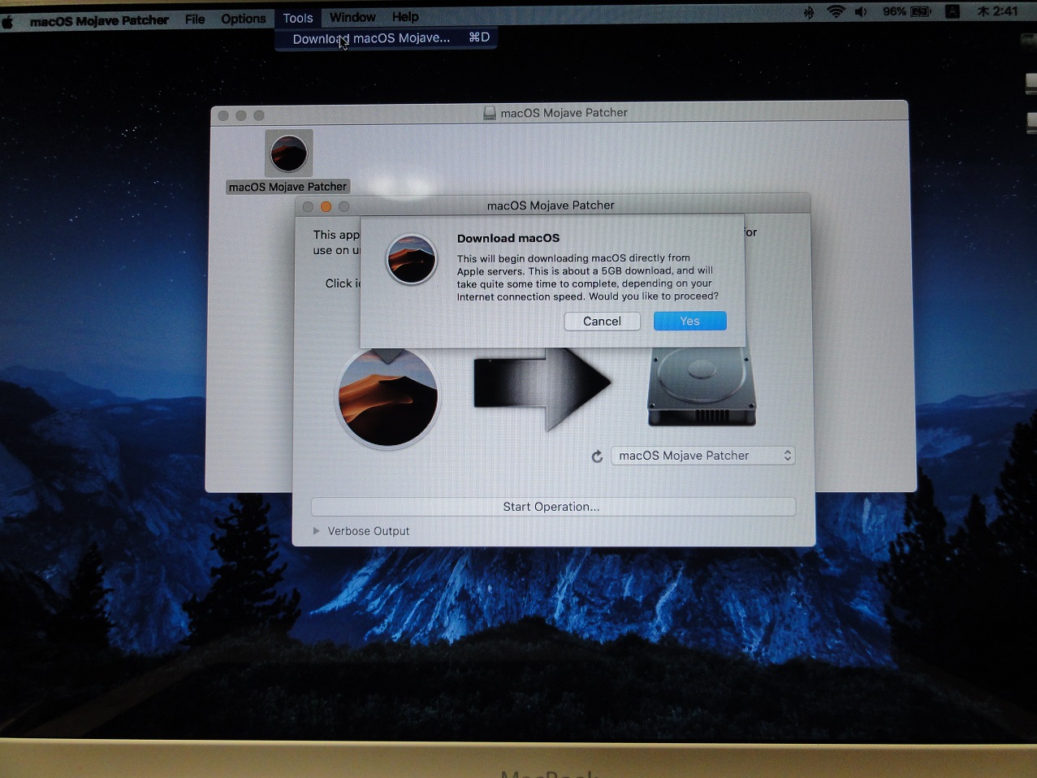The width and height of the screenshot is (1037, 778).
Task: Click the volume speaker icon in menu bar
Action: click(862, 11)
